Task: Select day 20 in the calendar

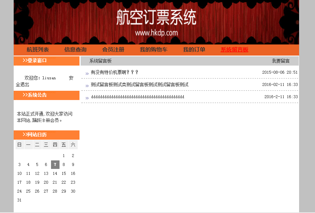Action: tap(46, 182)
